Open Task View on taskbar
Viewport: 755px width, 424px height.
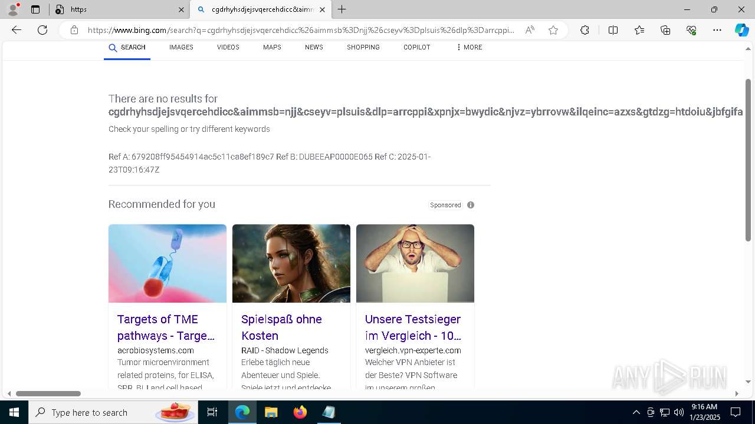212,412
